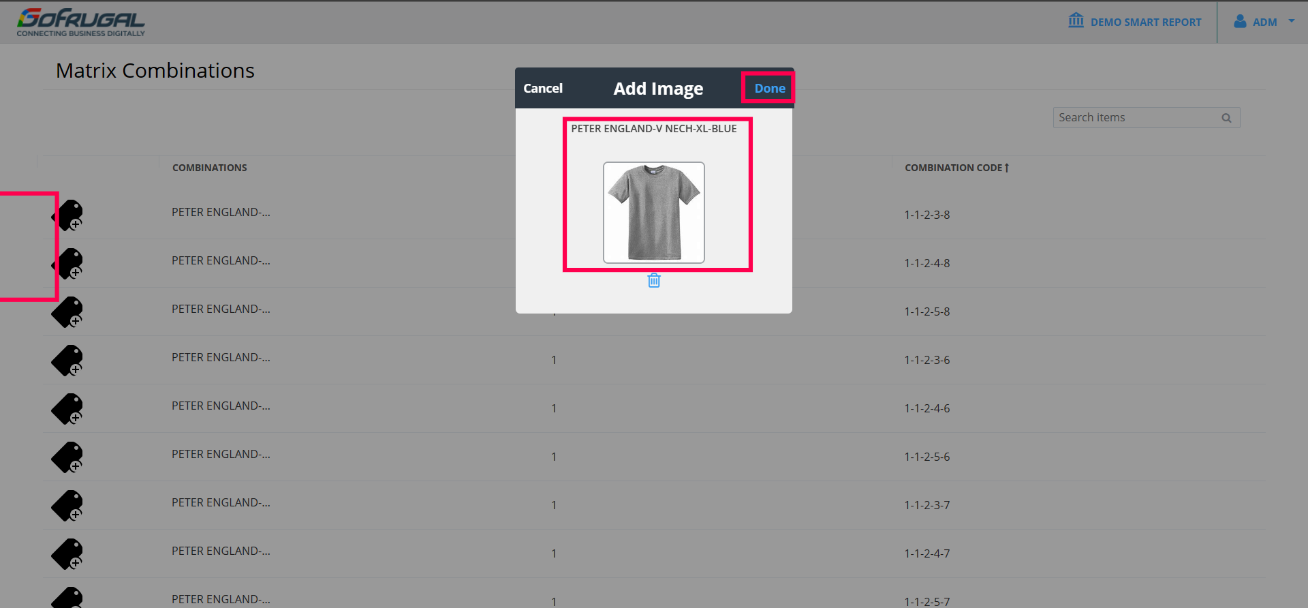Screen dimensions: 1308x608
Task: Click the bank icon beside Demo Smart Report
Action: 1076,20
